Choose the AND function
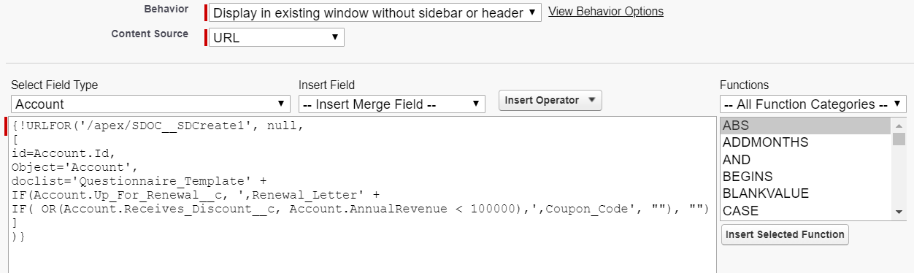 pos(805,159)
